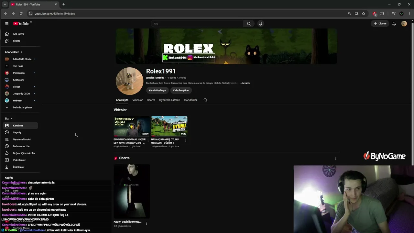Click Videoları yönet button
Viewport: 414px width, 233px height.
pos(181,90)
